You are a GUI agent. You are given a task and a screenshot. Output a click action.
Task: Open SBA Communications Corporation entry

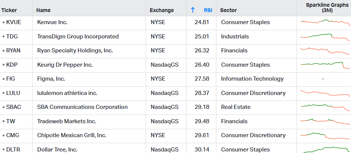82,107
